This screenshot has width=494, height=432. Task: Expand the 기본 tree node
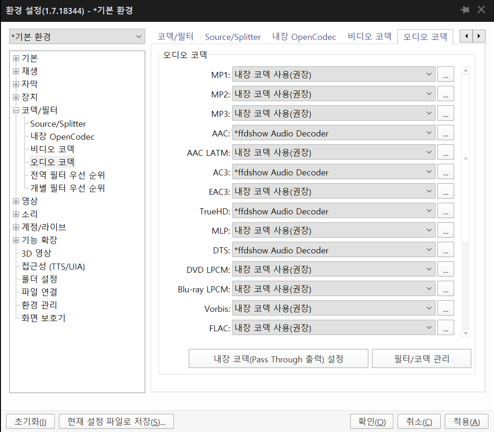coord(16,58)
